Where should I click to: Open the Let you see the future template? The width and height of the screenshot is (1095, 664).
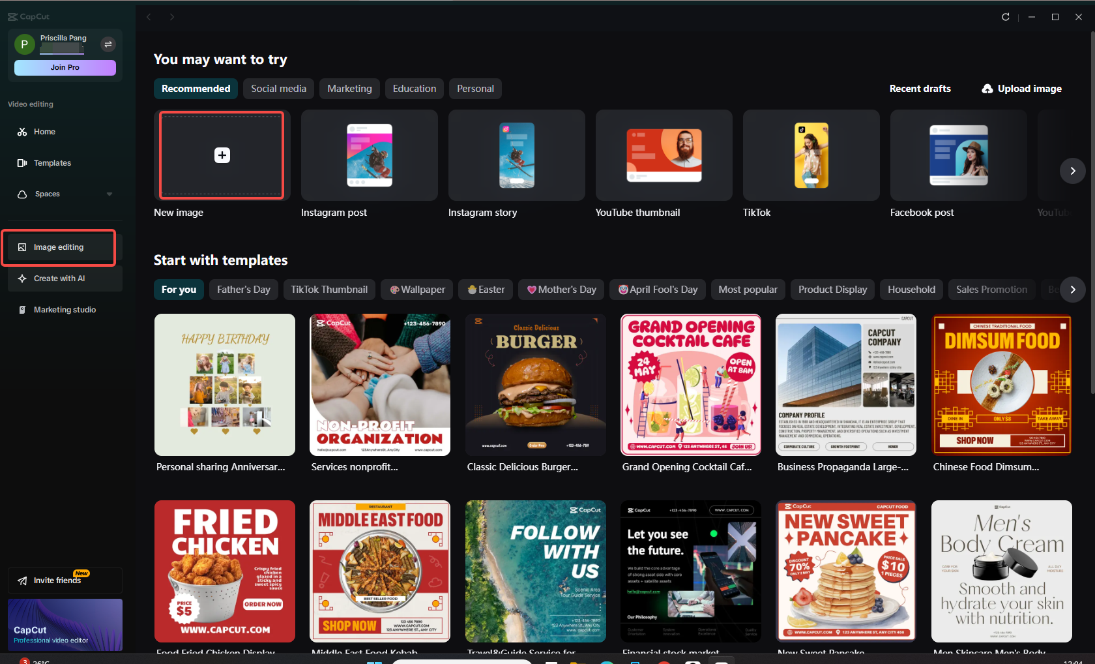[691, 571]
